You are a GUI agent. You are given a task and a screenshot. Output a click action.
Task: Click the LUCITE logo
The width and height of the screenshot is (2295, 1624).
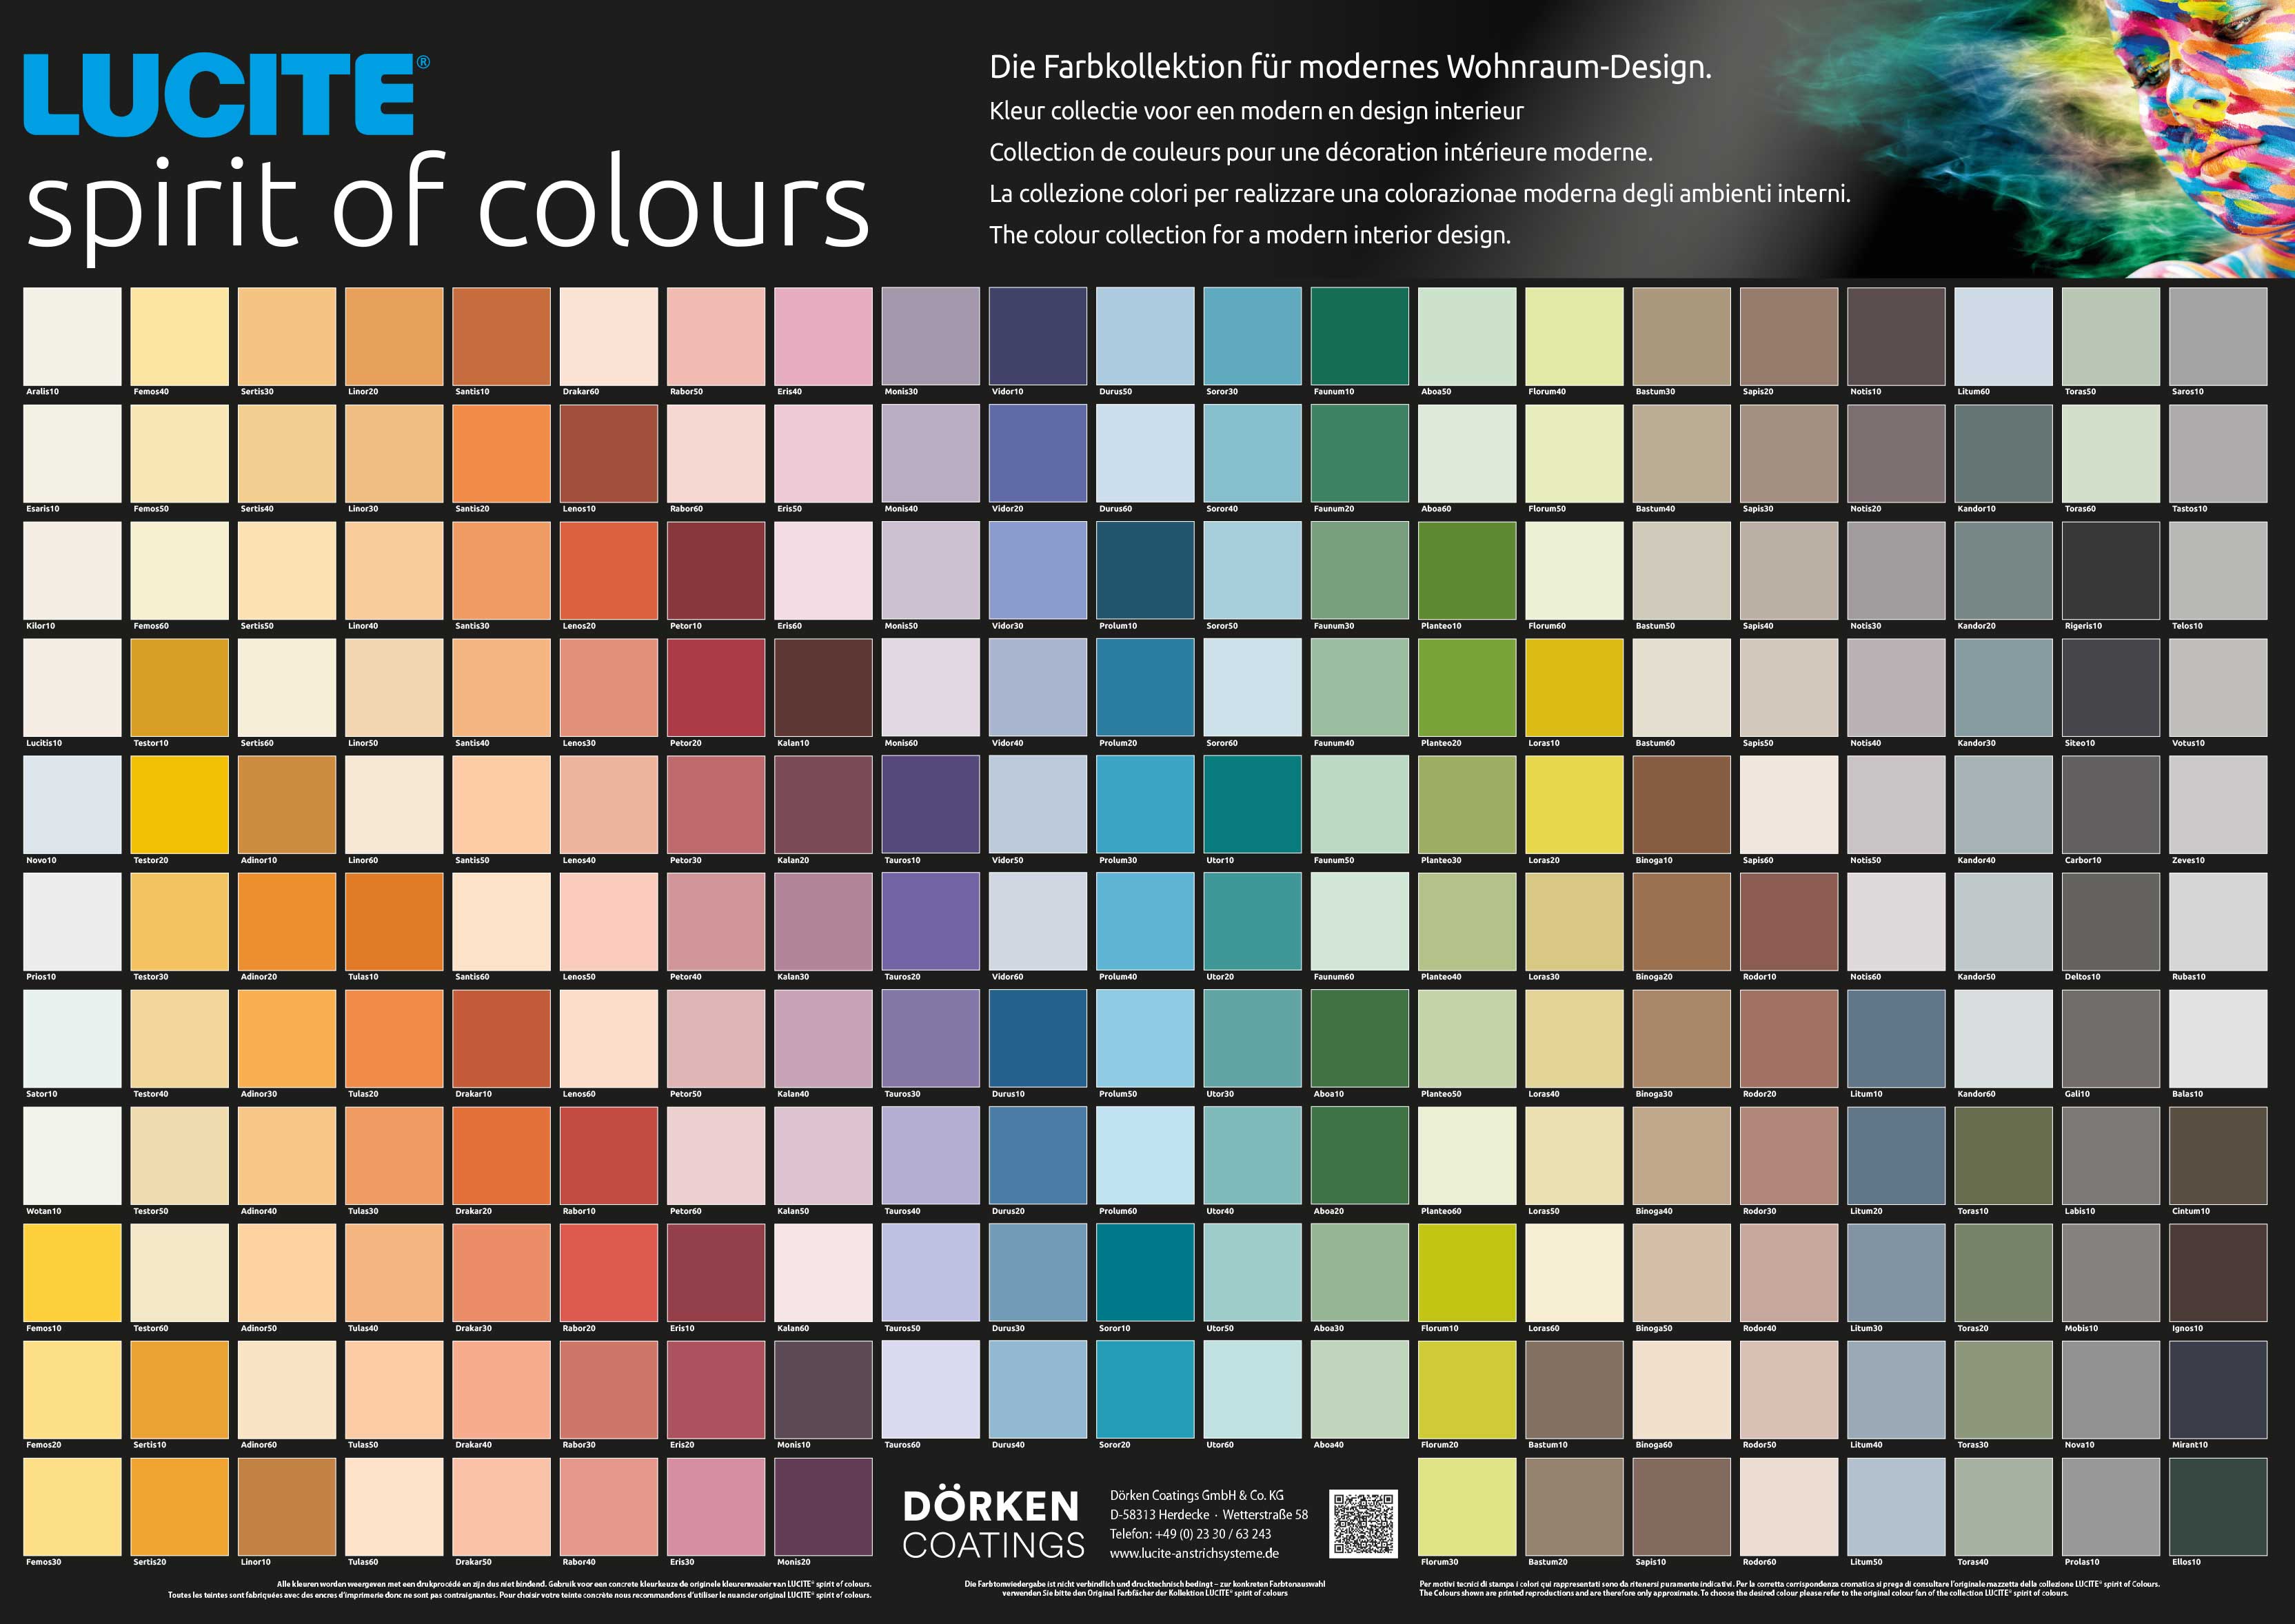point(226,94)
